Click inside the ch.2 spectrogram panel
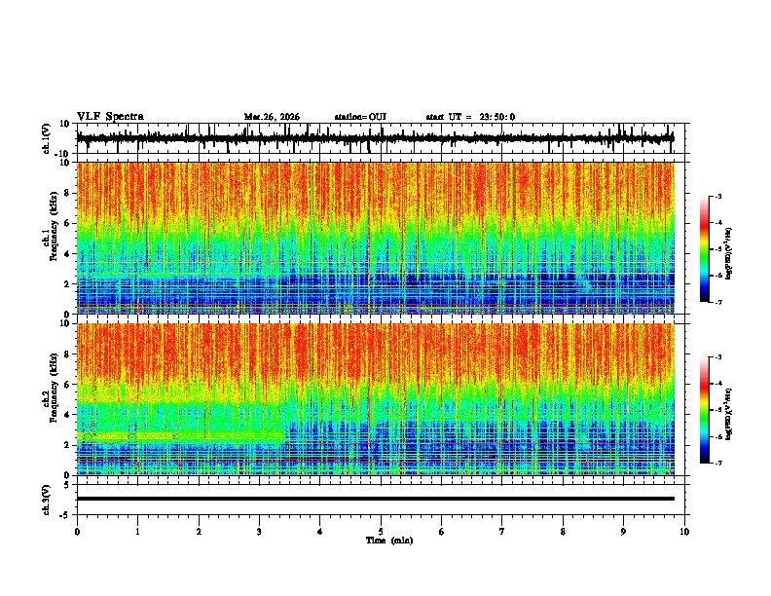The height and width of the screenshot is (596, 771). [375, 399]
